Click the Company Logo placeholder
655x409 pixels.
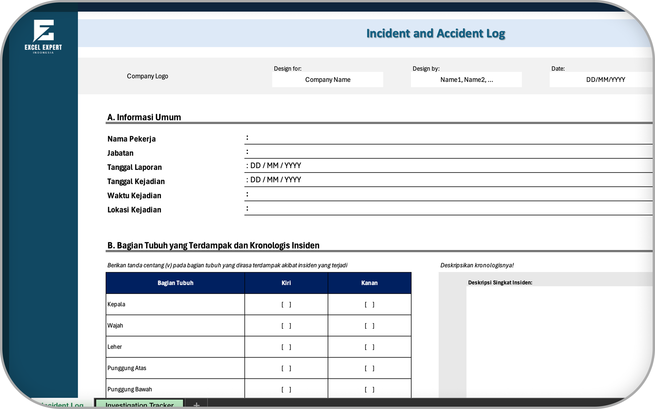click(147, 76)
